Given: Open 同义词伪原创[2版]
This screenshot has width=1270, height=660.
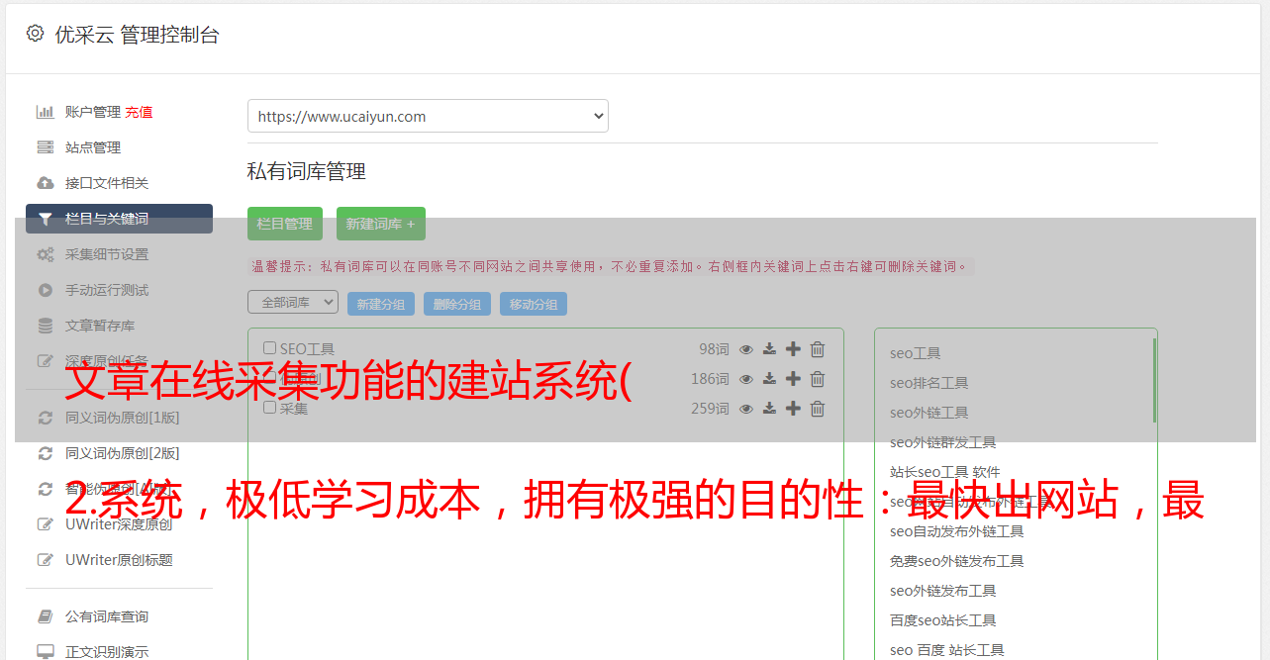Looking at the screenshot, I should coord(123,453).
